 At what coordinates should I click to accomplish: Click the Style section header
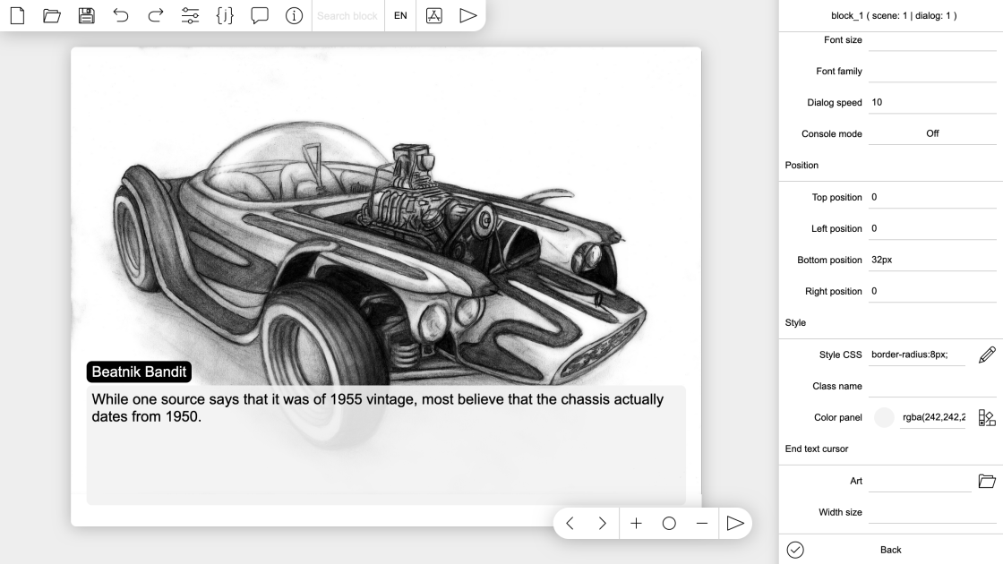click(x=795, y=323)
